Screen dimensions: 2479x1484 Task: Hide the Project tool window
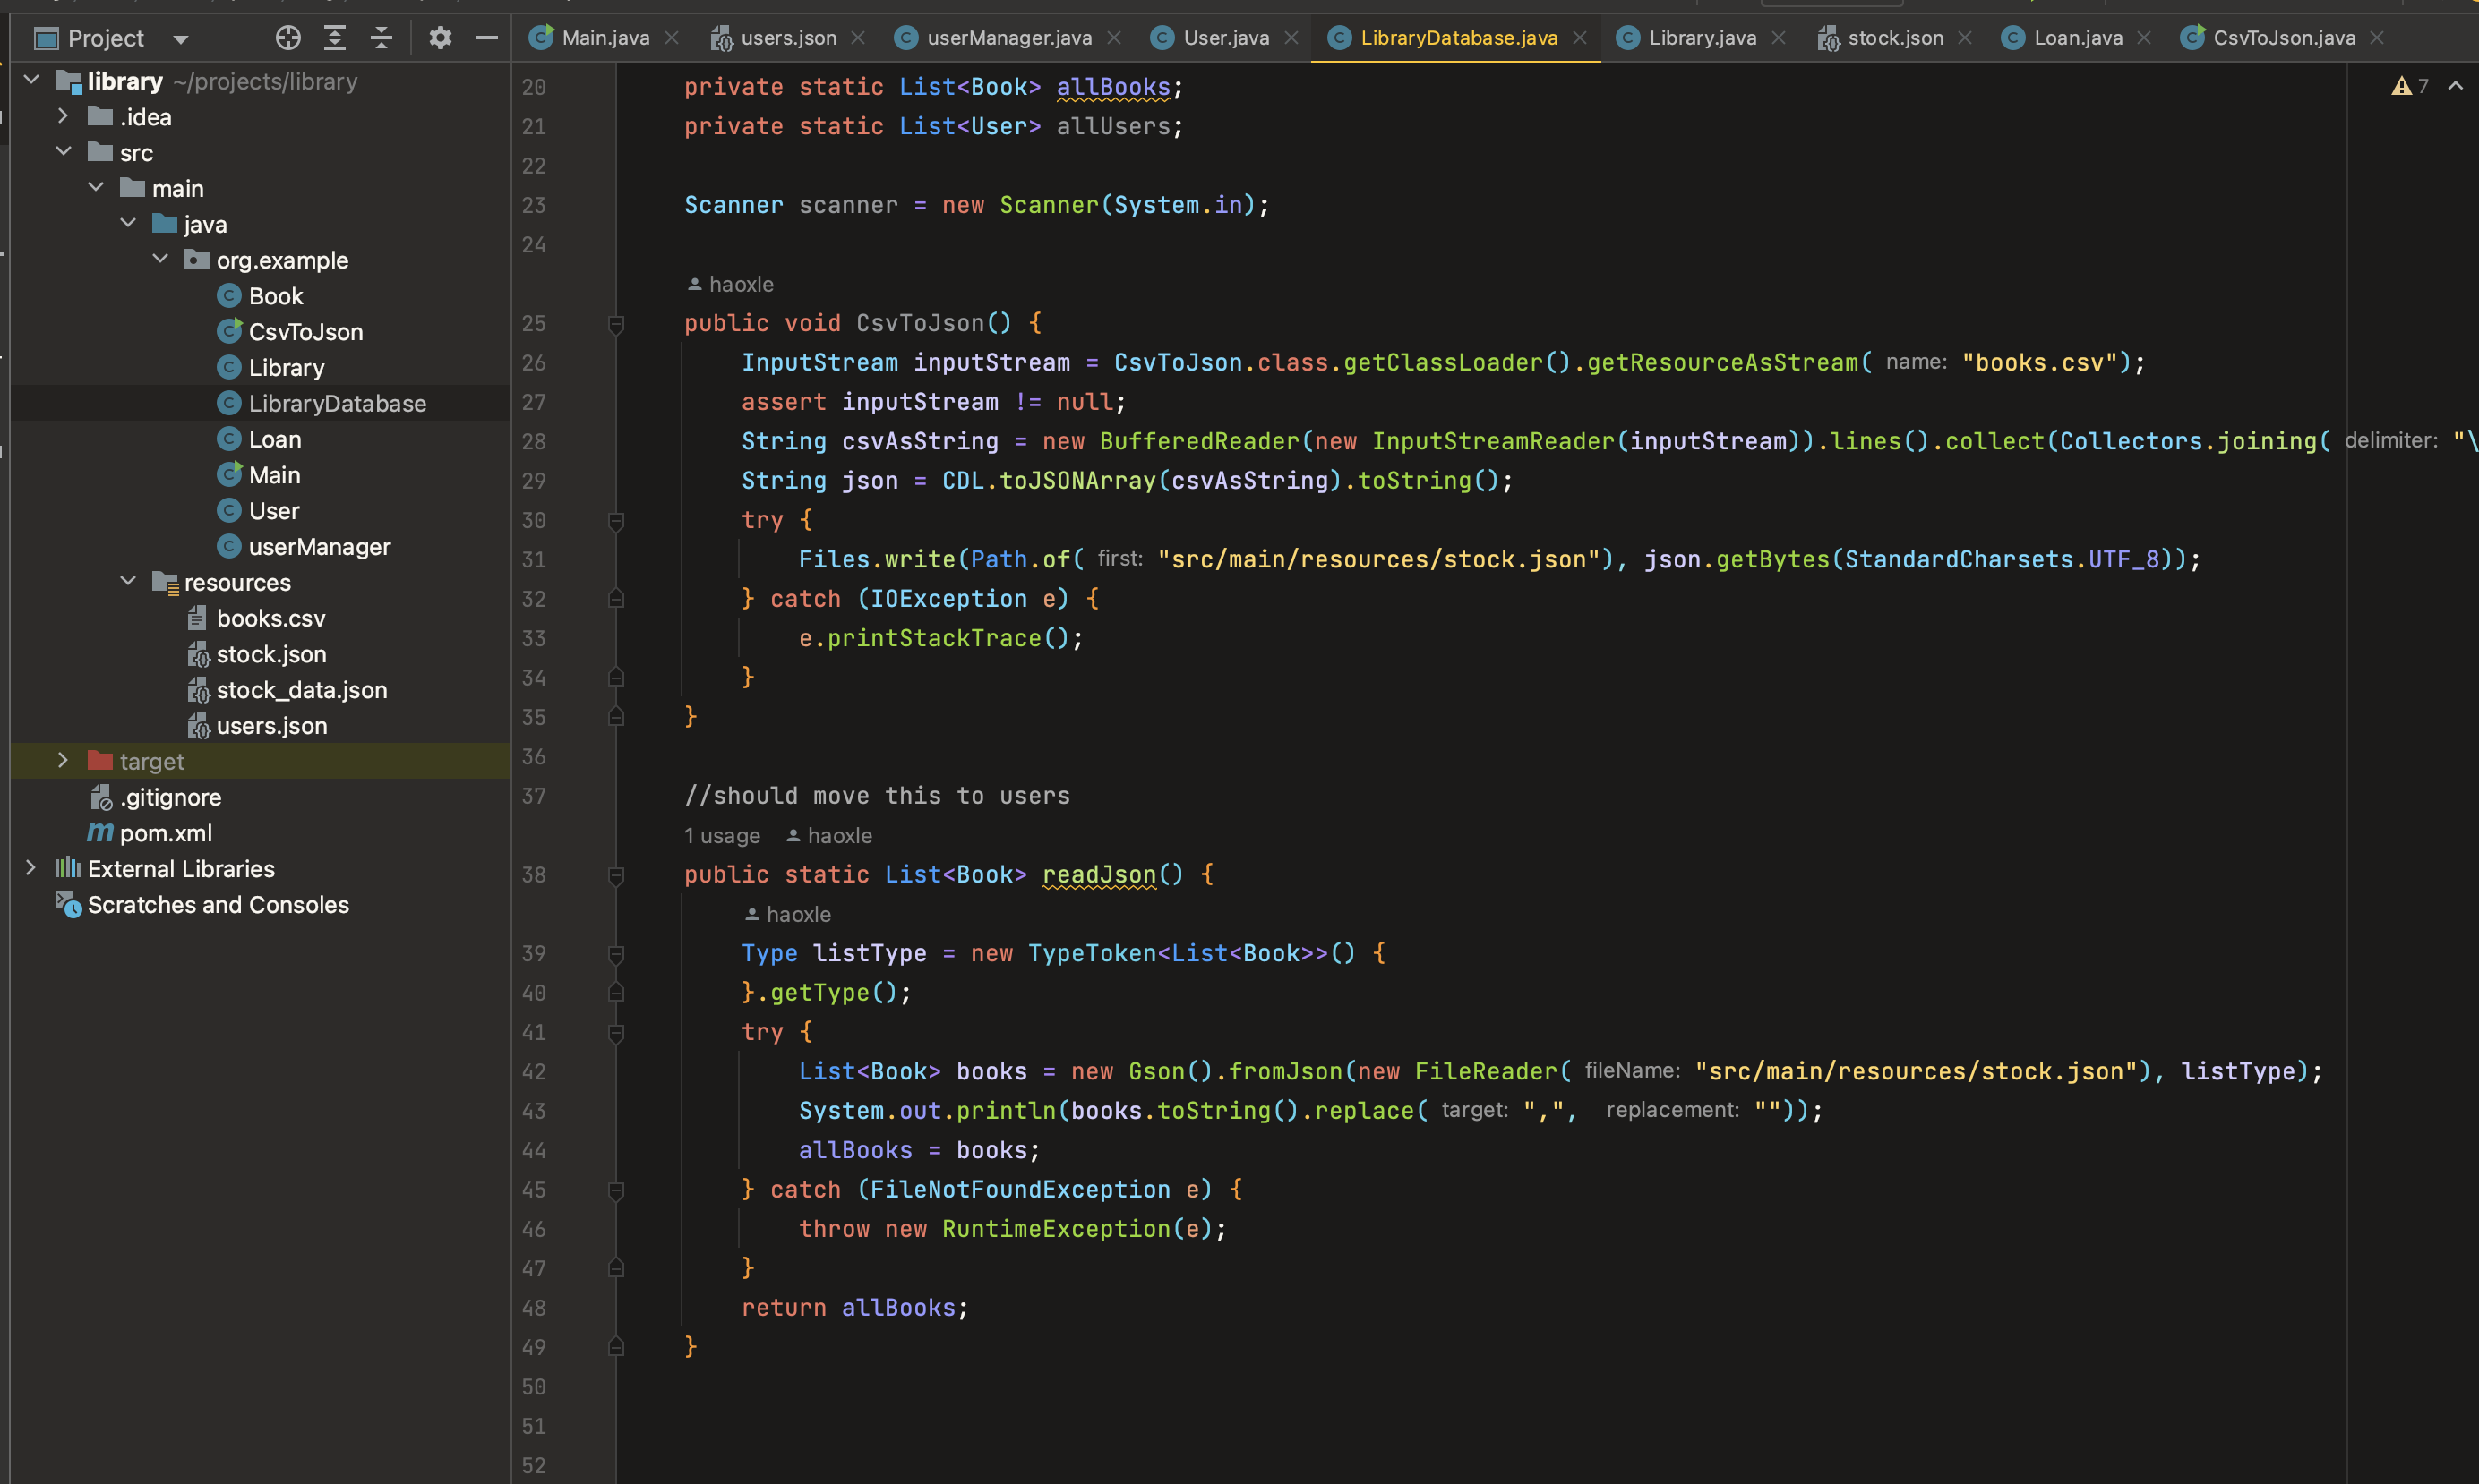[x=487, y=38]
